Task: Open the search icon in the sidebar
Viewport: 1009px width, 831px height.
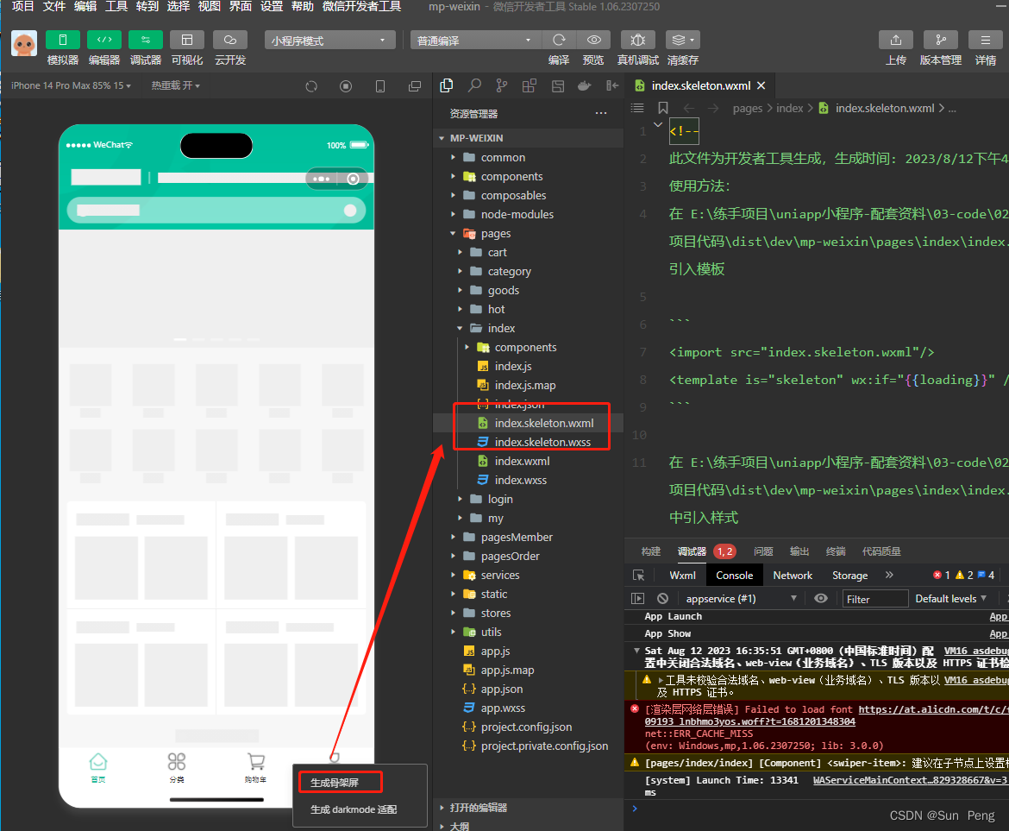Action: coord(474,85)
